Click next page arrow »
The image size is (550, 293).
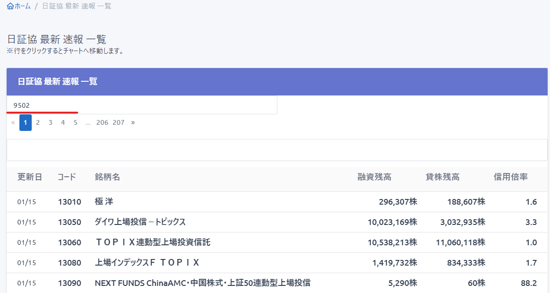tap(133, 122)
